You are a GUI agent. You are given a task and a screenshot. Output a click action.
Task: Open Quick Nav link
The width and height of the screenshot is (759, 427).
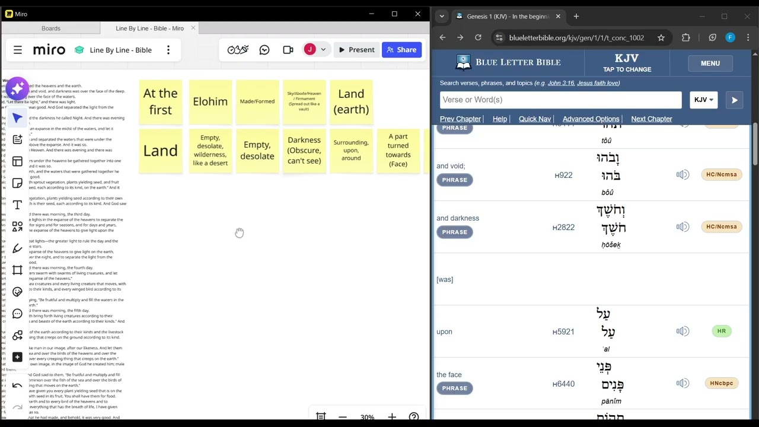tap(535, 119)
